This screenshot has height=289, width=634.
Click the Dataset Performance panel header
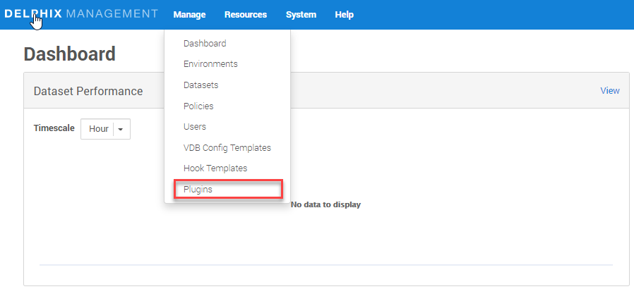click(x=88, y=91)
